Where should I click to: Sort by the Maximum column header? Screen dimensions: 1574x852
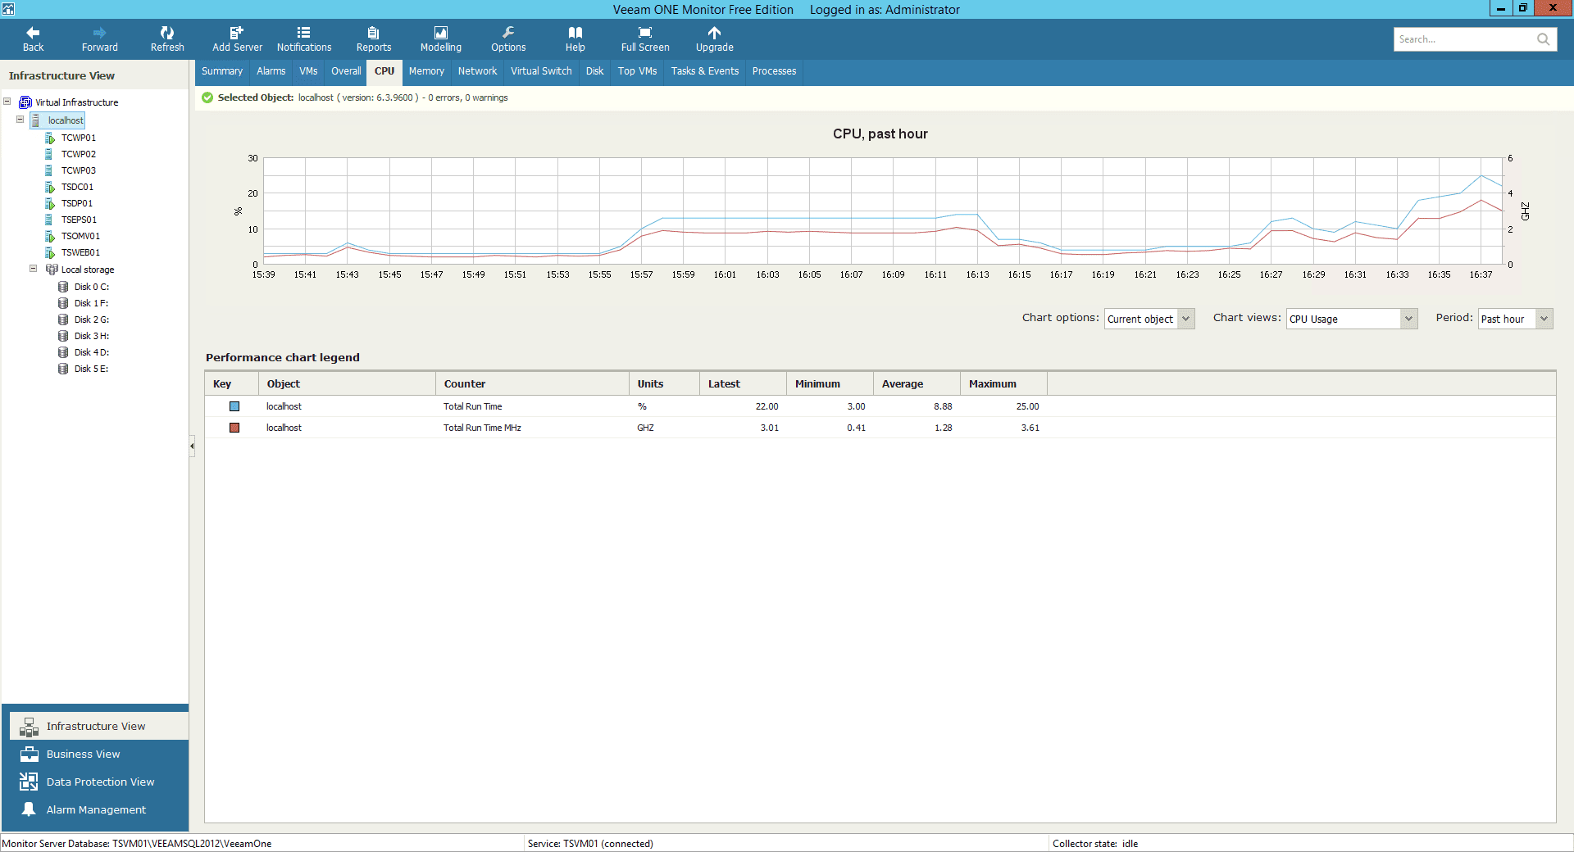[x=1003, y=383]
